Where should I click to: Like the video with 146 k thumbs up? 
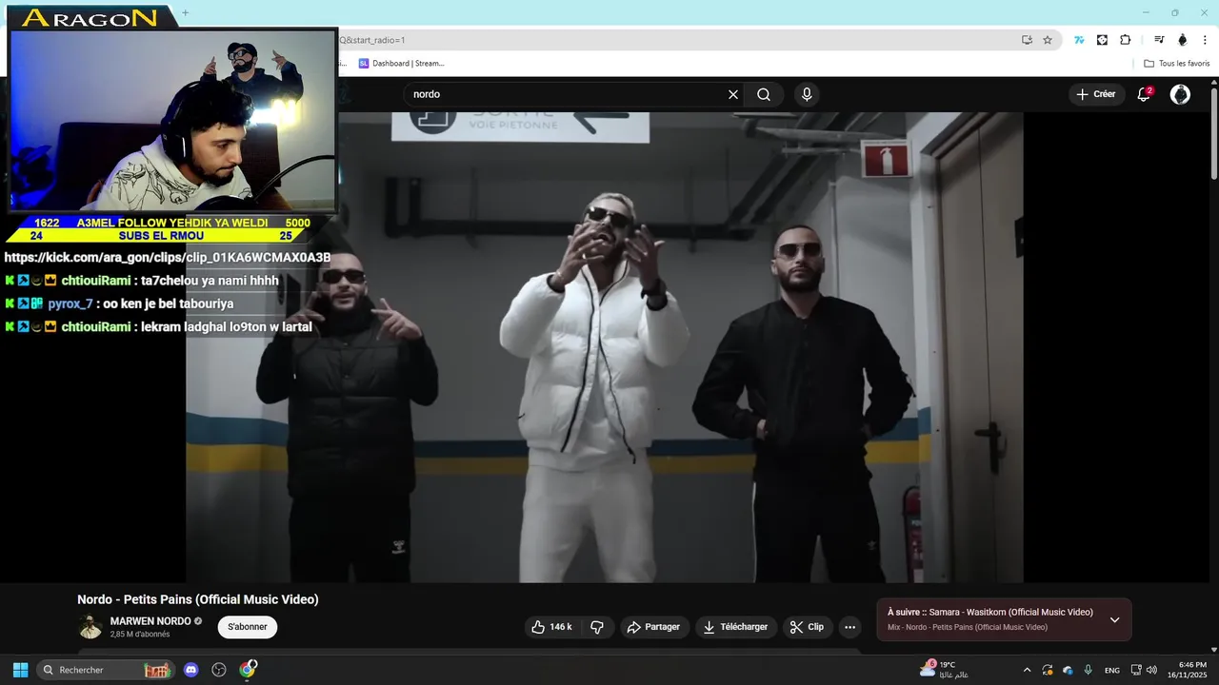[551, 627]
